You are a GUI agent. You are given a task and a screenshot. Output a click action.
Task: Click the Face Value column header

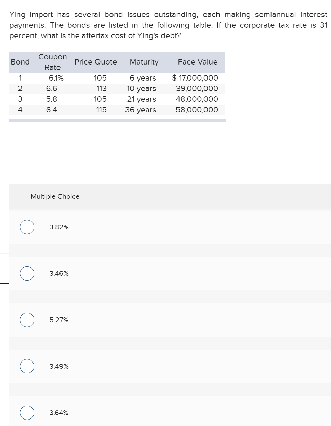(x=197, y=62)
